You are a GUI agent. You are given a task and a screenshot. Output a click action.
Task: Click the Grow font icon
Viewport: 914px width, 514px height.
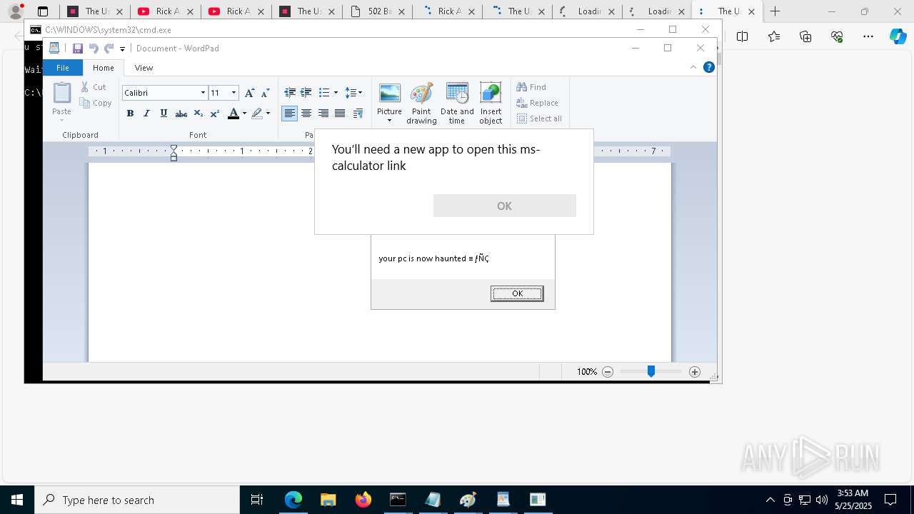(x=249, y=93)
